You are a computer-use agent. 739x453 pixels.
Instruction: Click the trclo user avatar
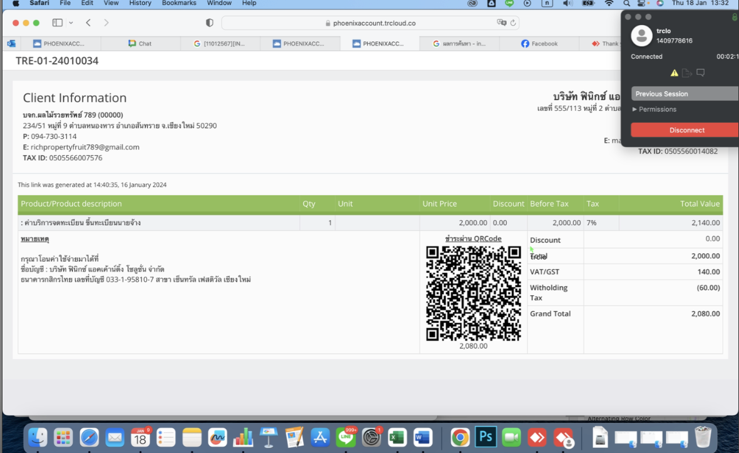click(x=641, y=36)
